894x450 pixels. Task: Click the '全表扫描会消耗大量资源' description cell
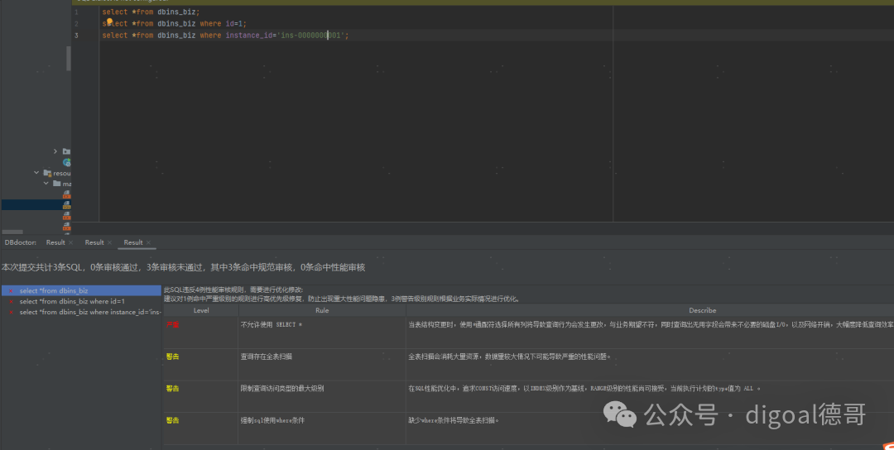[x=650, y=365]
